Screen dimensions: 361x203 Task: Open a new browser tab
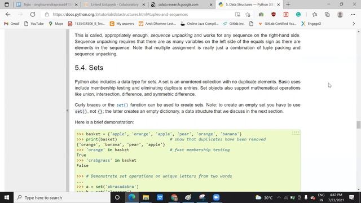tap(288, 5)
